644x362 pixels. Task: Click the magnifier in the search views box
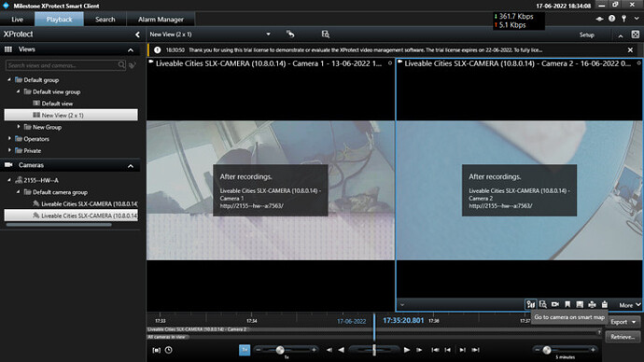click(x=121, y=65)
